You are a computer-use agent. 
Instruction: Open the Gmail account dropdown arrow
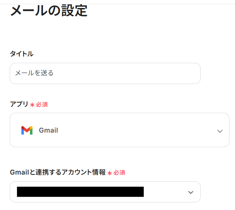click(190, 192)
